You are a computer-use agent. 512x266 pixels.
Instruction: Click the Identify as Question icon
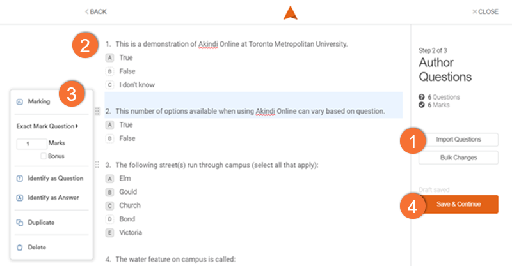pyautogui.click(x=19, y=178)
